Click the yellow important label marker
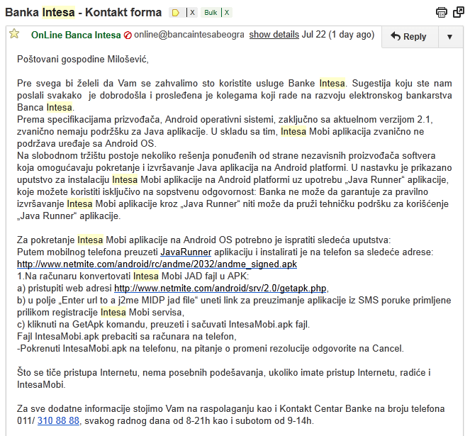This screenshot has width=470, height=436. (176, 13)
